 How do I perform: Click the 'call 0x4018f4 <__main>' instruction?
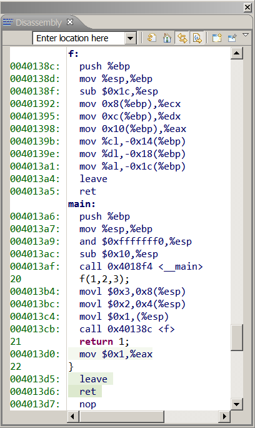click(141, 267)
